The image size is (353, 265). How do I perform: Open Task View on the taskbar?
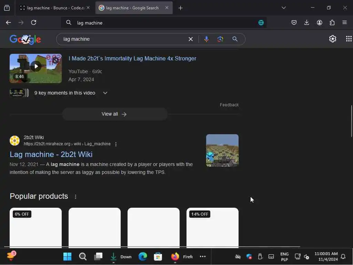[x=98, y=256]
